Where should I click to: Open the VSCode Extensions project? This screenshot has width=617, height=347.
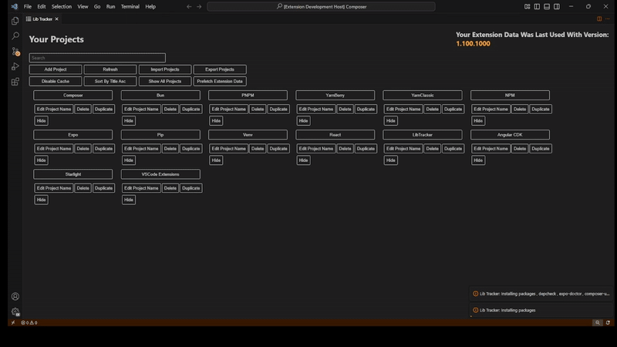(160, 174)
